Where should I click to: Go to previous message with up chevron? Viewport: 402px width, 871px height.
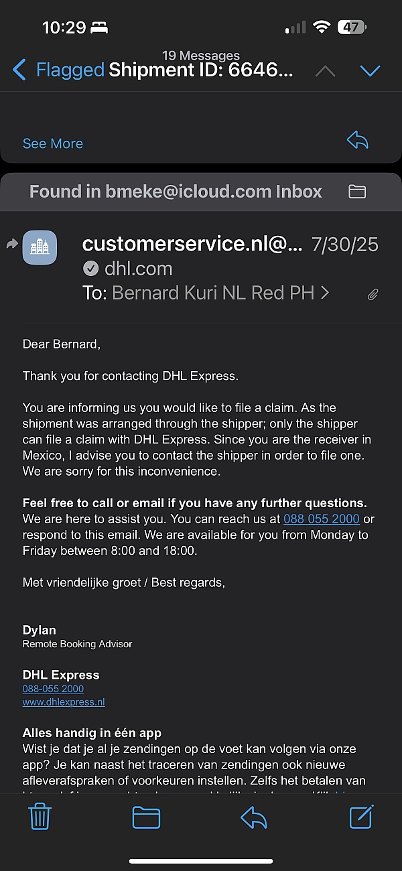[325, 70]
